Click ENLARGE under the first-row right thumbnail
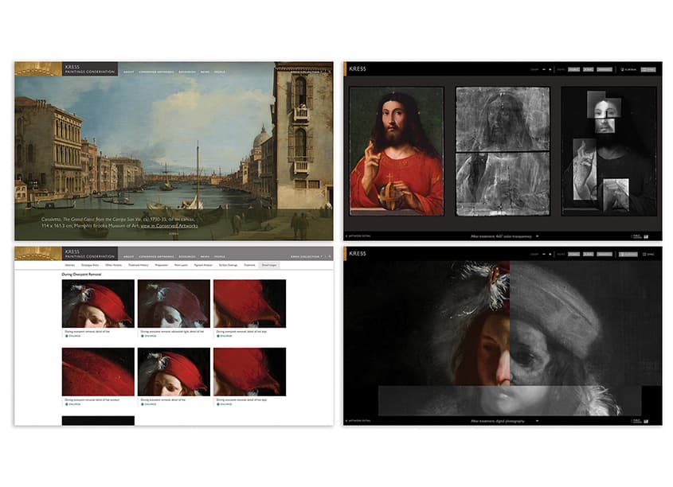The height and width of the screenshot is (487, 673). tap(225, 336)
